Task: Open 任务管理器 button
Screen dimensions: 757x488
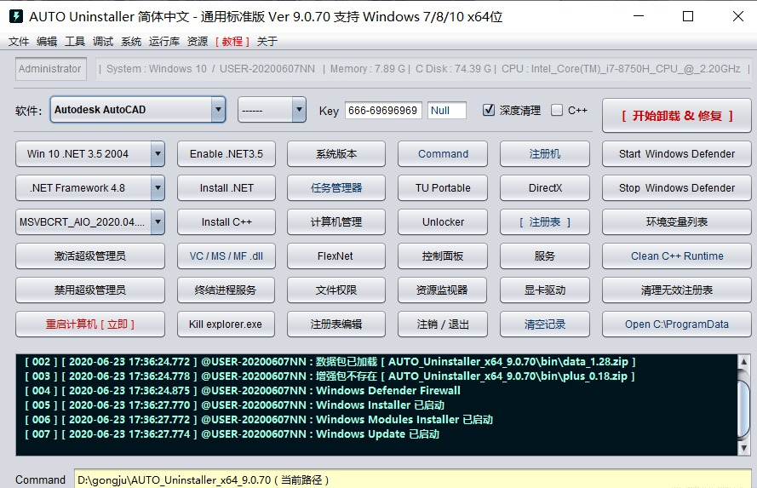Action: pyautogui.click(x=336, y=187)
